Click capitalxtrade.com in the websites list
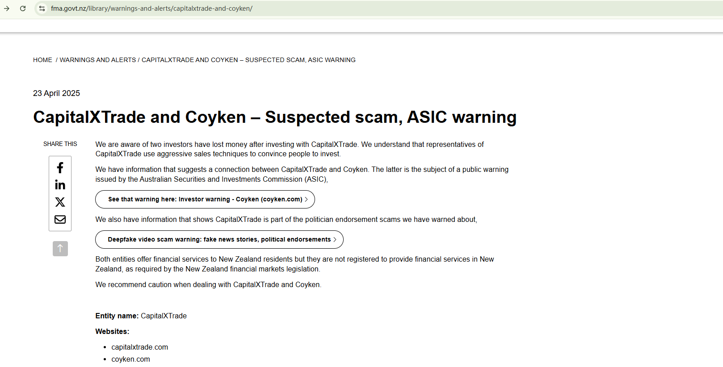The height and width of the screenshot is (367, 723). click(x=140, y=347)
